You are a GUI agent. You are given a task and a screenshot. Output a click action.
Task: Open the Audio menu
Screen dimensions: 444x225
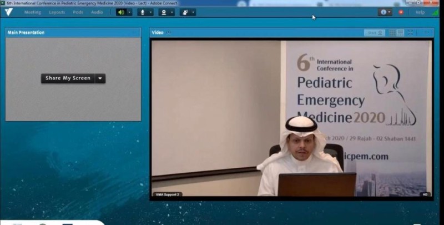click(97, 12)
